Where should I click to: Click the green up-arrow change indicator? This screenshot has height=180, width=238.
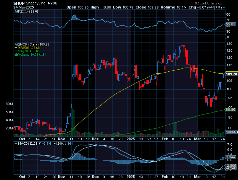pyautogui.click(x=224, y=7)
